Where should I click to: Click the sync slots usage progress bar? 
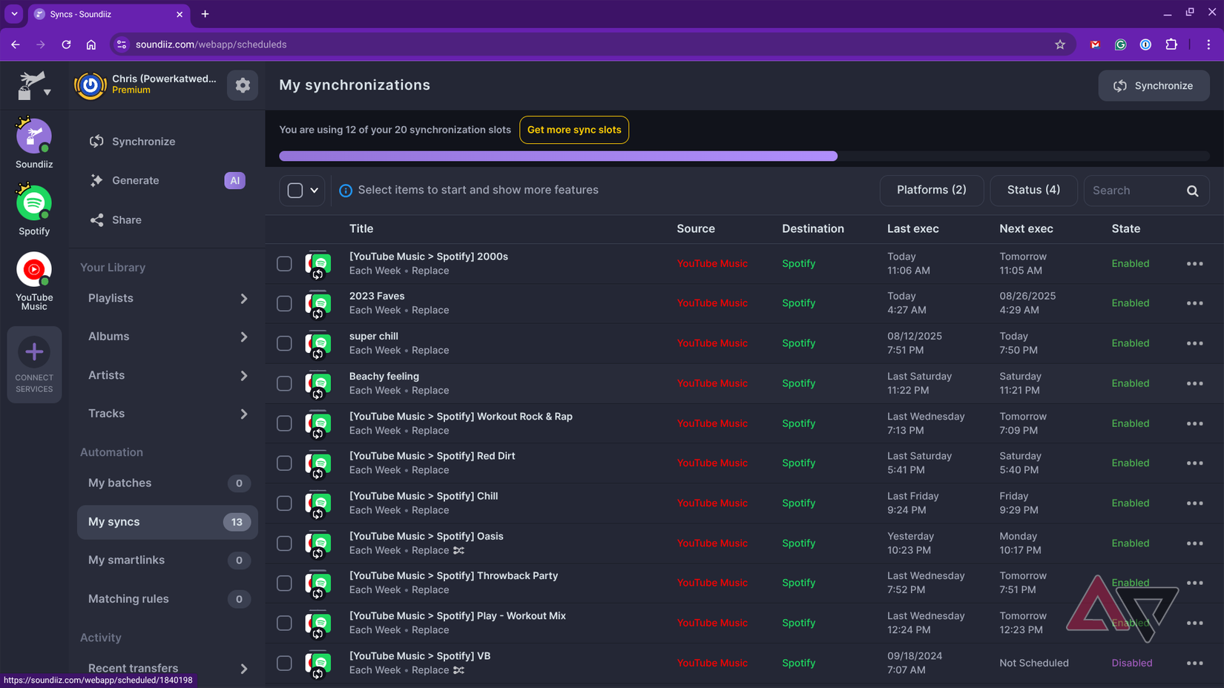point(744,156)
